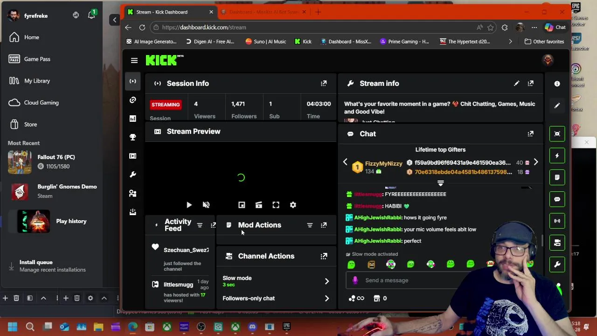The height and width of the screenshot is (336, 597).
Task: Open stream preview quality settings gear
Action: [293, 205]
